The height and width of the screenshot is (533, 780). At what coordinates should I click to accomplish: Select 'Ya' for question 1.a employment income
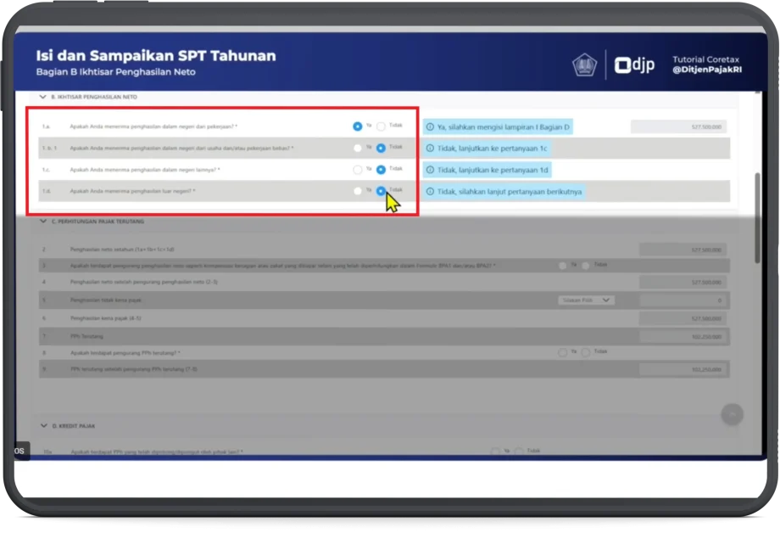[358, 126]
